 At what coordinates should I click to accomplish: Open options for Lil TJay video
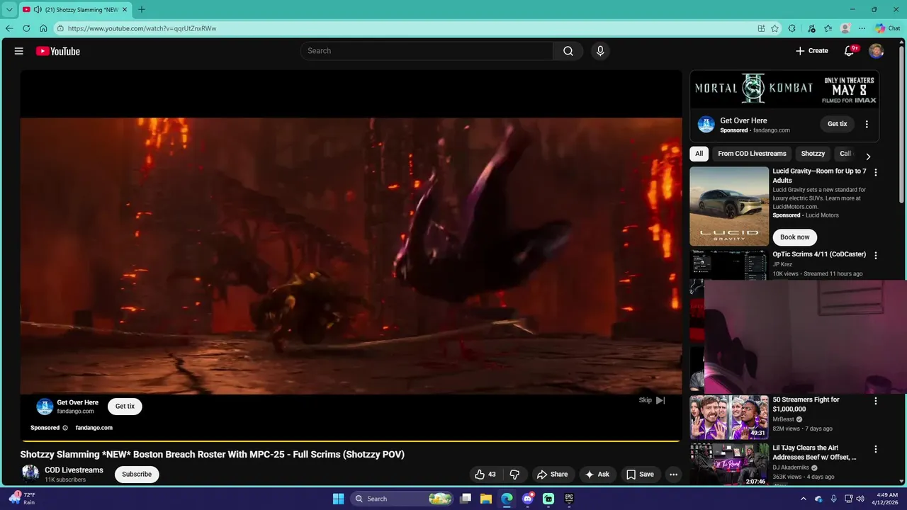point(876,449)
